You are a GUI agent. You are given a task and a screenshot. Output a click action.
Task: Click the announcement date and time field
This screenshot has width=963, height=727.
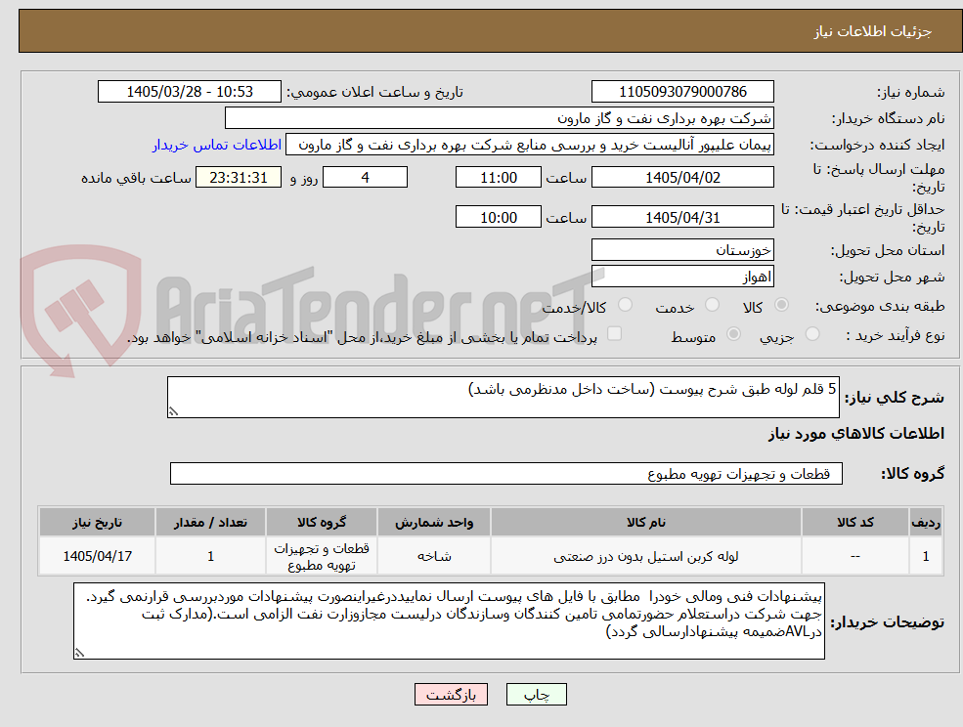point(189,92)
